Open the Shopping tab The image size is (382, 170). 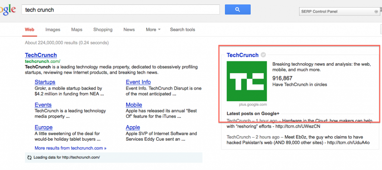point(103,30)
